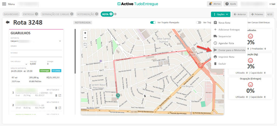Viewport: 277px width, 126px height.
Task: Delete delivery 1 with trash icon
Action: (x=56, y=95)
